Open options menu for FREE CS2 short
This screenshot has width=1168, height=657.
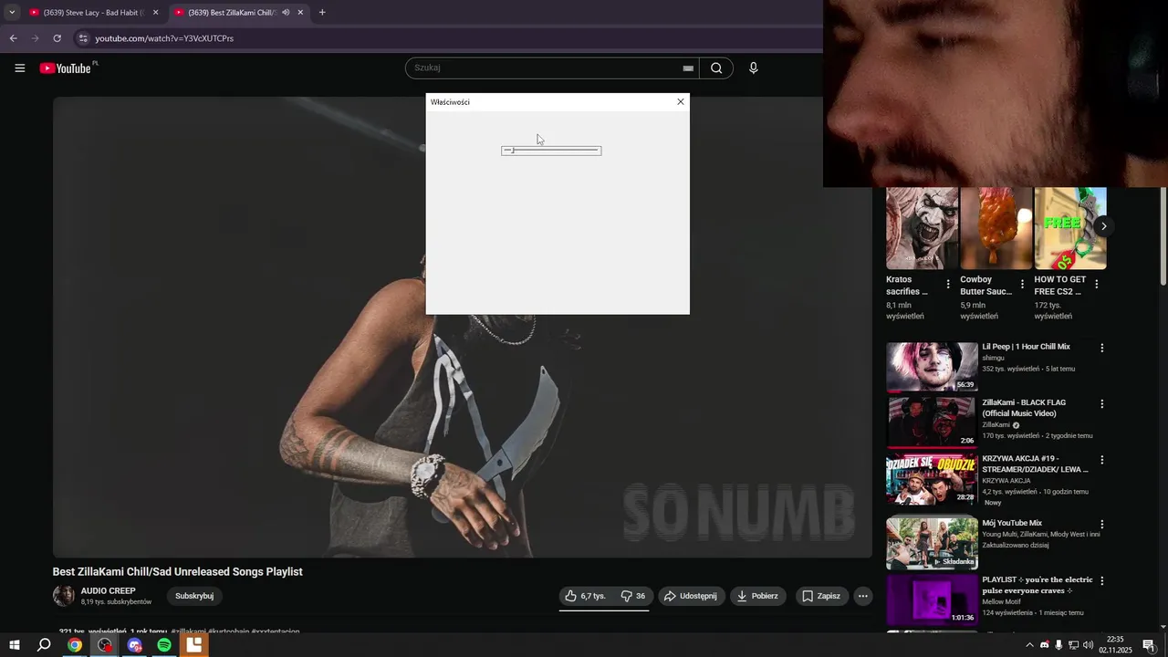pyautogui.click(x=1096, y=285)
